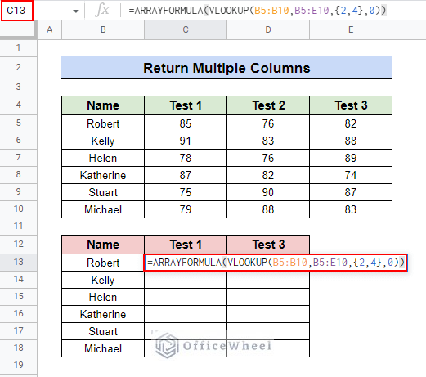The width and height of the screenshot is (426, 377).
Task: Click Katherine's Test 1 score 87
Action: [186, 175]
